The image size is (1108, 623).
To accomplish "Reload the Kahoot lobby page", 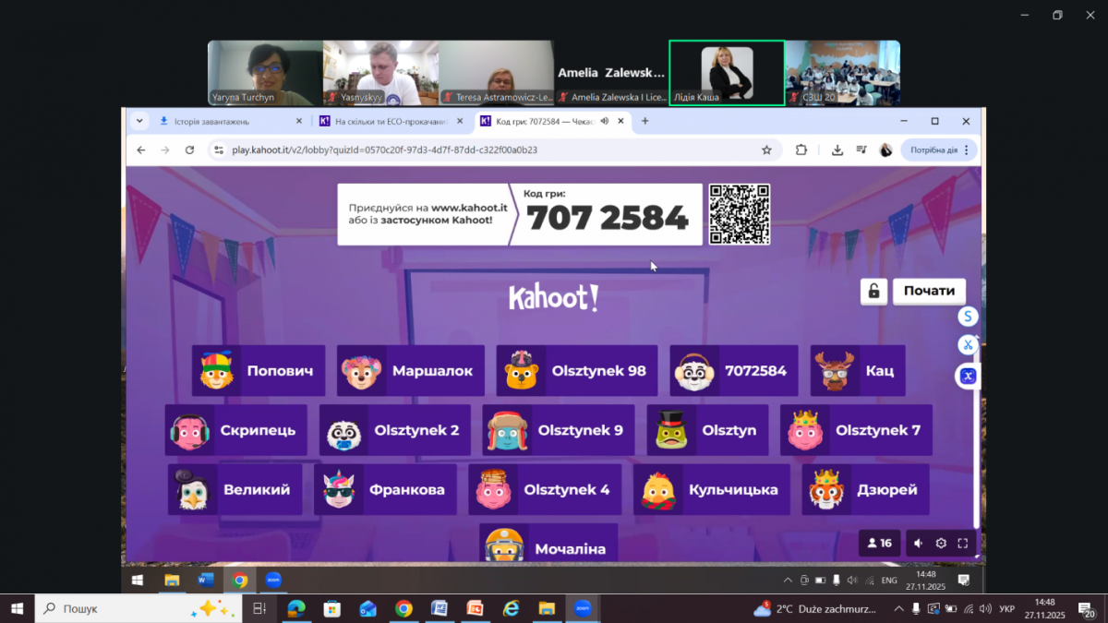I will tap(189, 150).
